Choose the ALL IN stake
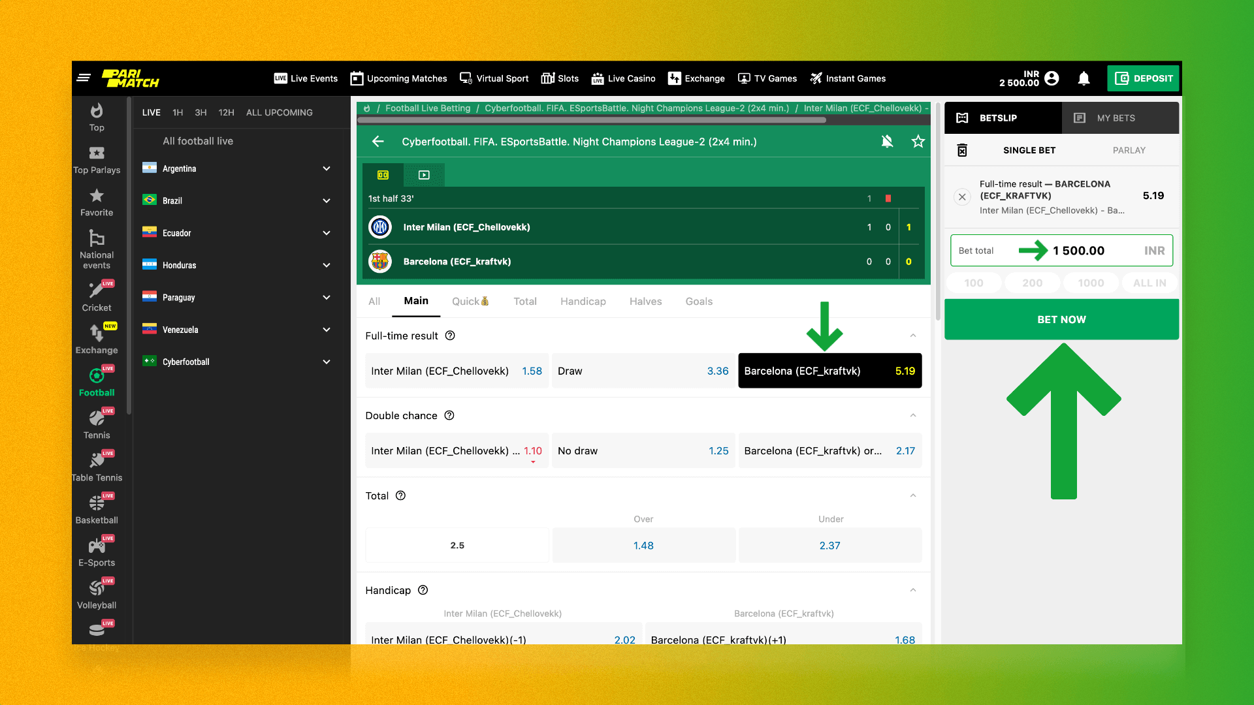The height and width of the screenshot is (705, 1254). coord(1149,283)
